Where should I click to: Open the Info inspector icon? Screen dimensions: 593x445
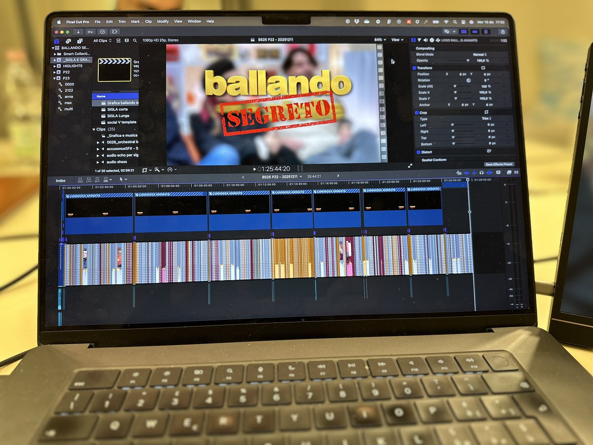tap(431, 40)
